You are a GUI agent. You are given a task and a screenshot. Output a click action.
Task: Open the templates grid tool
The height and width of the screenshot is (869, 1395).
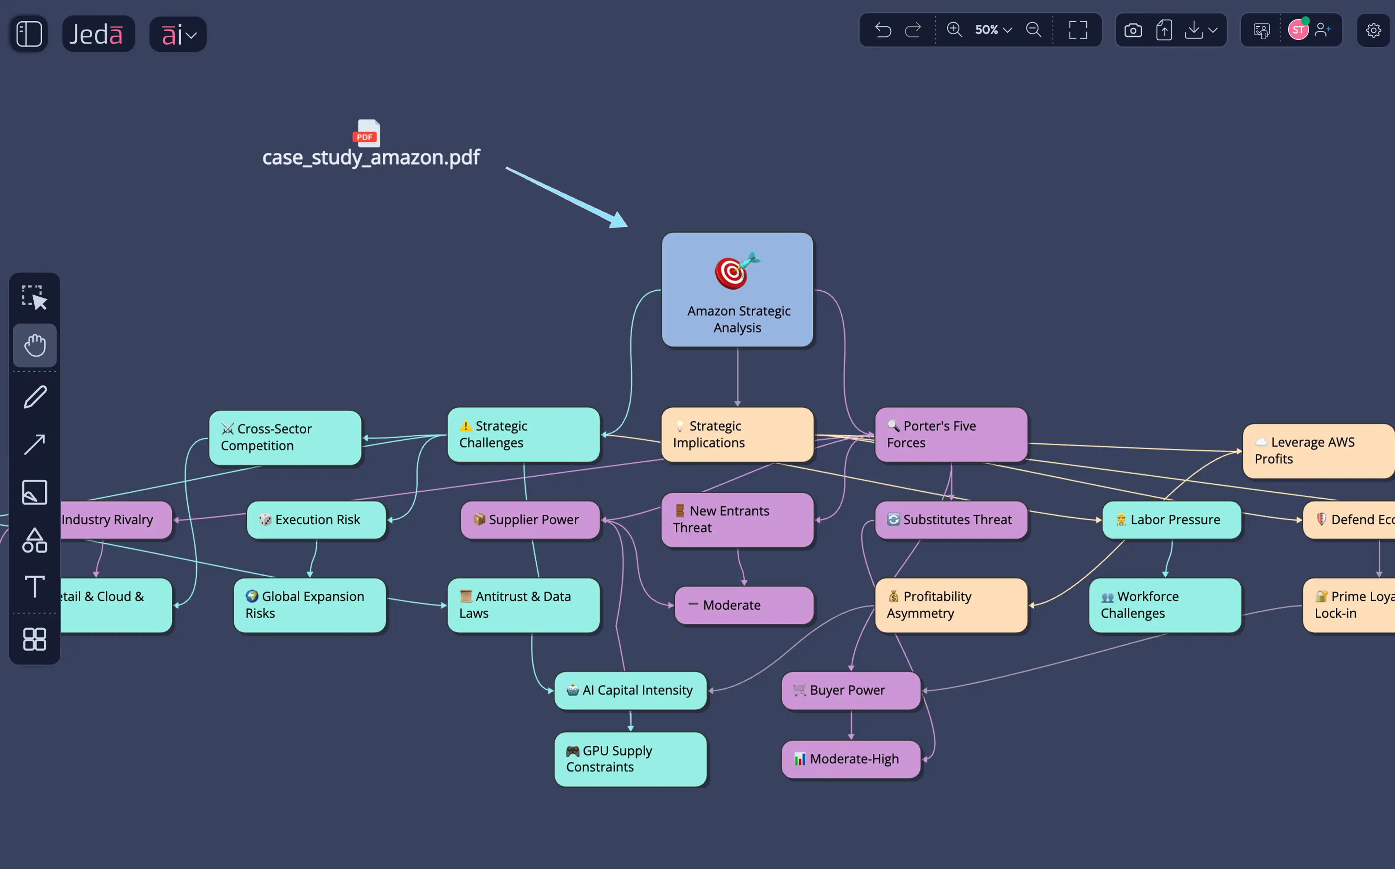(x=34, y=639)
